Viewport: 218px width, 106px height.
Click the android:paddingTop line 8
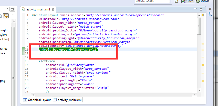point(85,42)
